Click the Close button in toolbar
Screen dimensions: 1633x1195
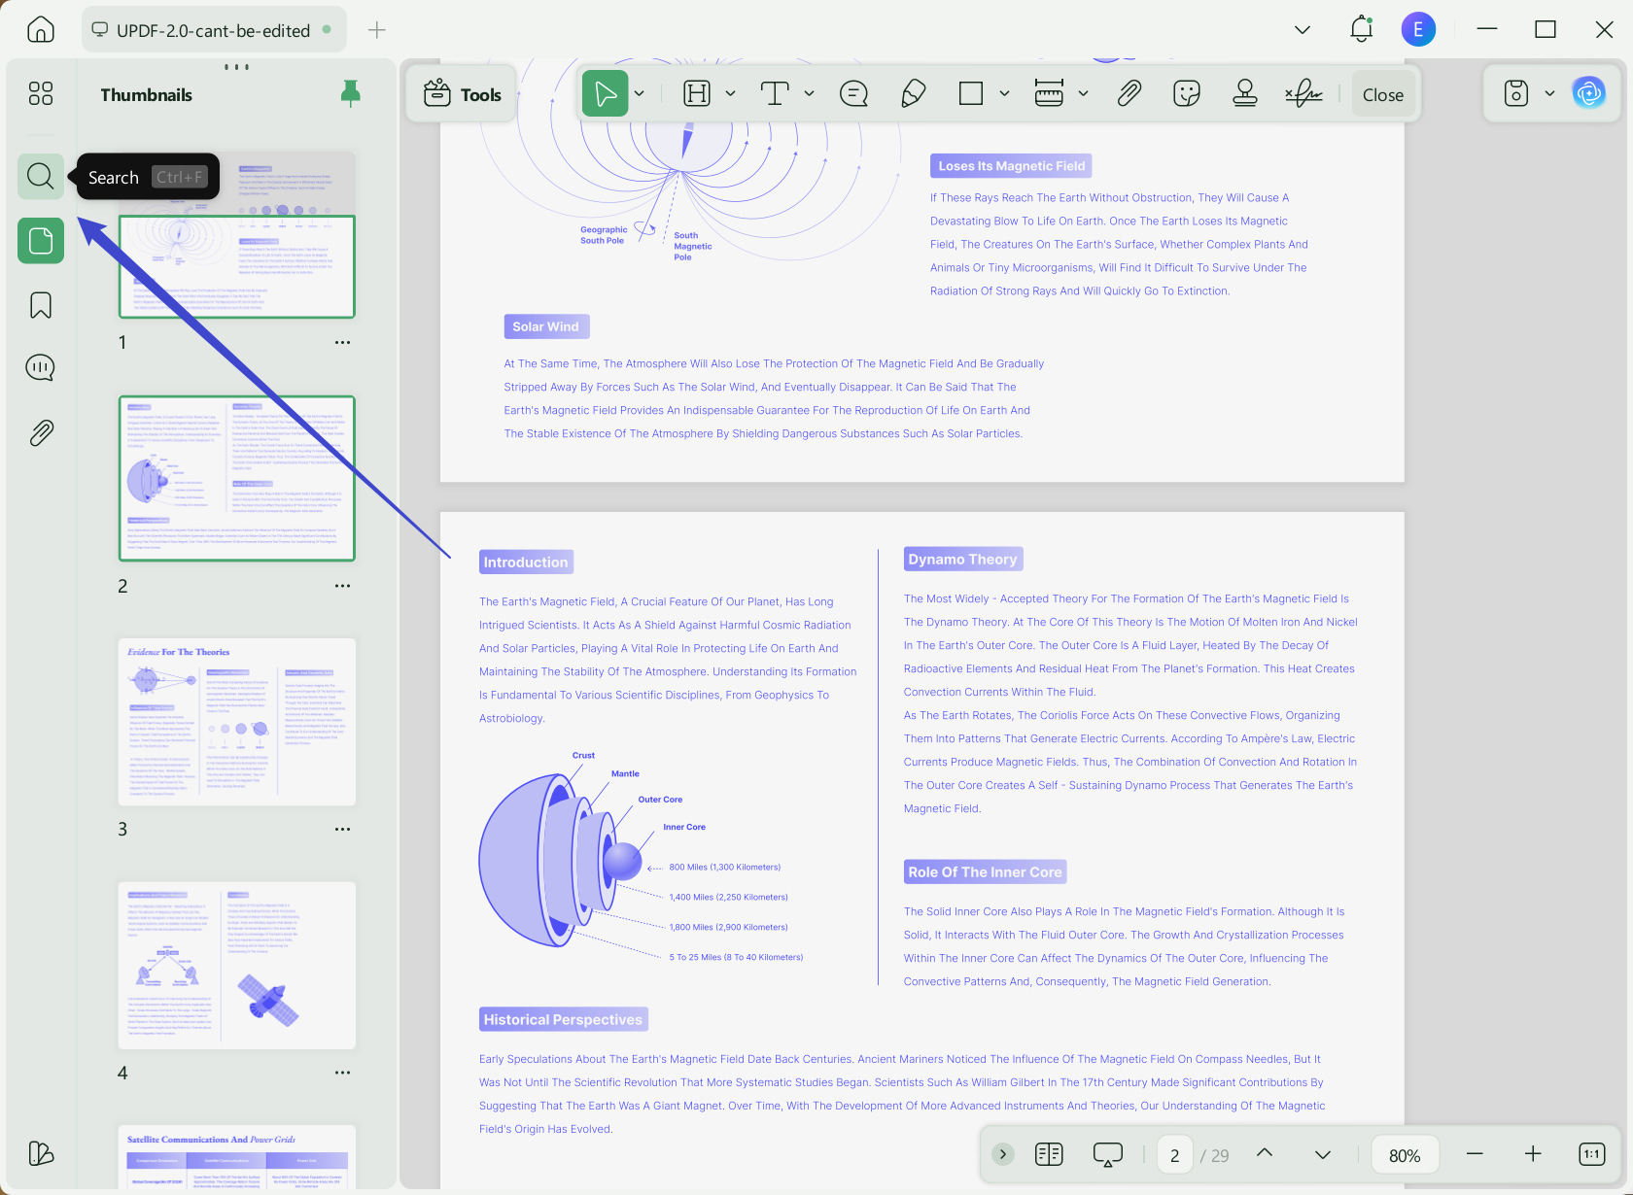pyautogui.click(x=1383, y=94)
